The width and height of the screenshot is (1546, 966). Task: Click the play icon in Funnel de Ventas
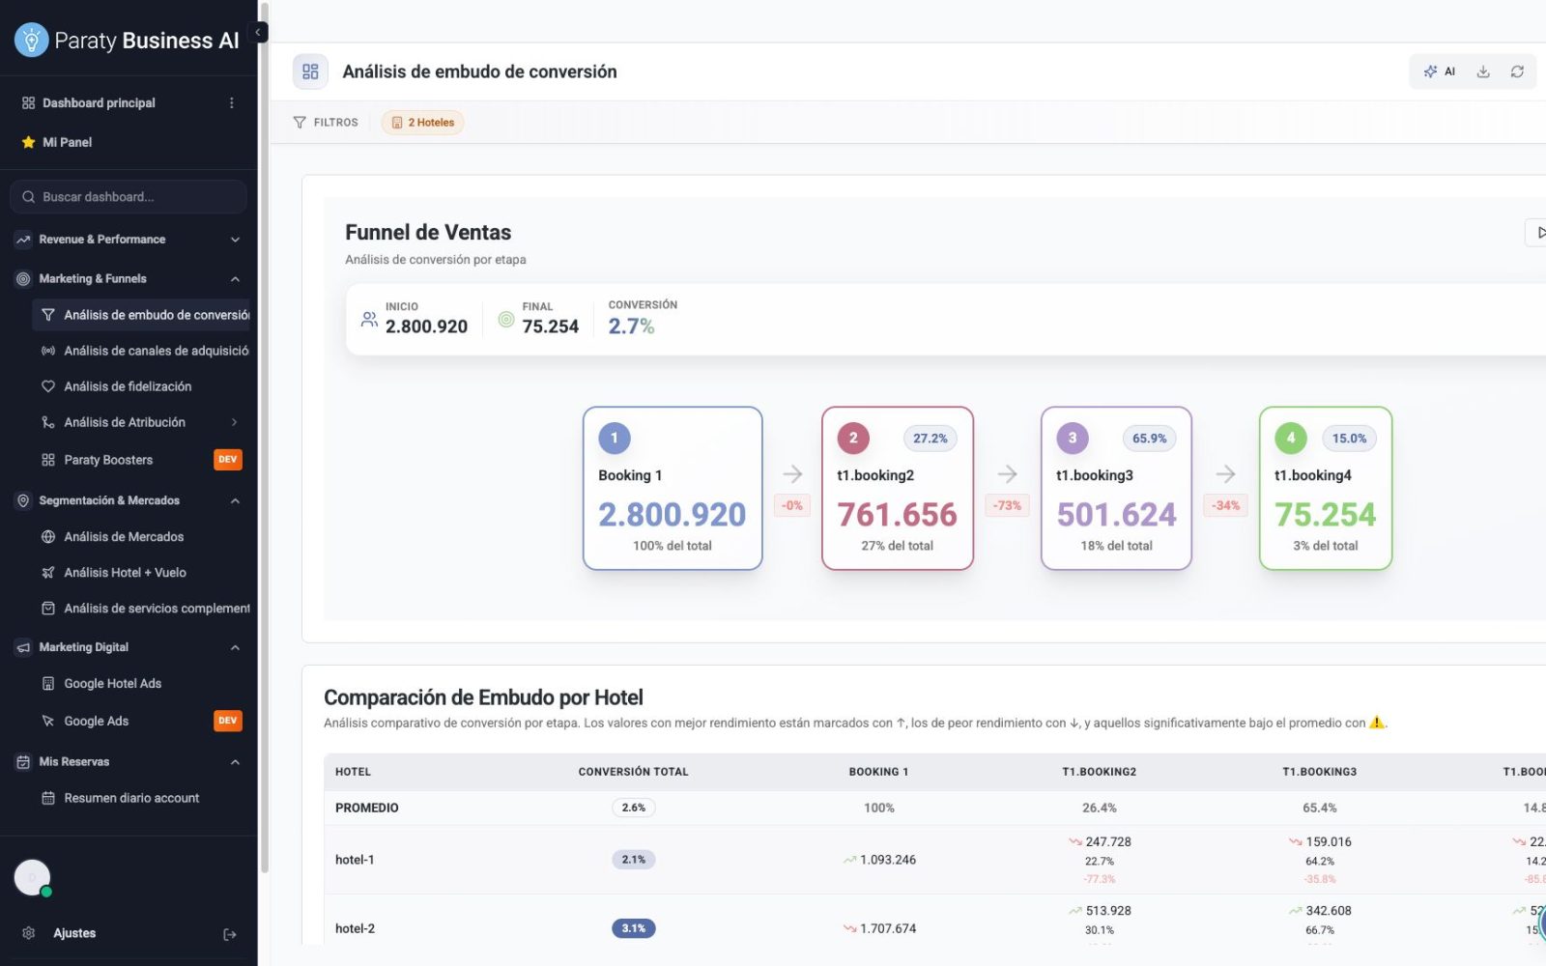(1539, 233)
